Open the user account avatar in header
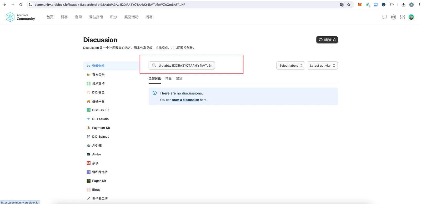The width and height of the screenshot is (421, 204). point(411,17)
